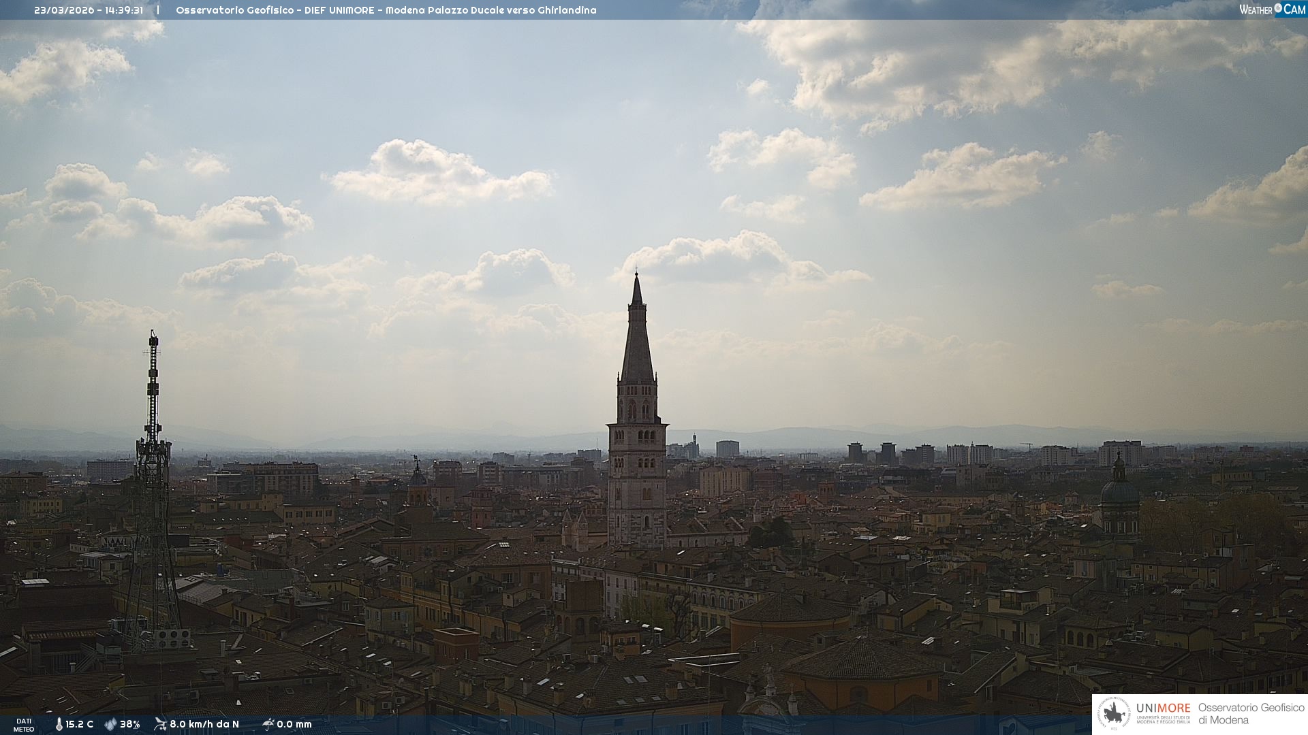
Task: Click the 23/03/2026 date stamp
Action: (65, 10)
